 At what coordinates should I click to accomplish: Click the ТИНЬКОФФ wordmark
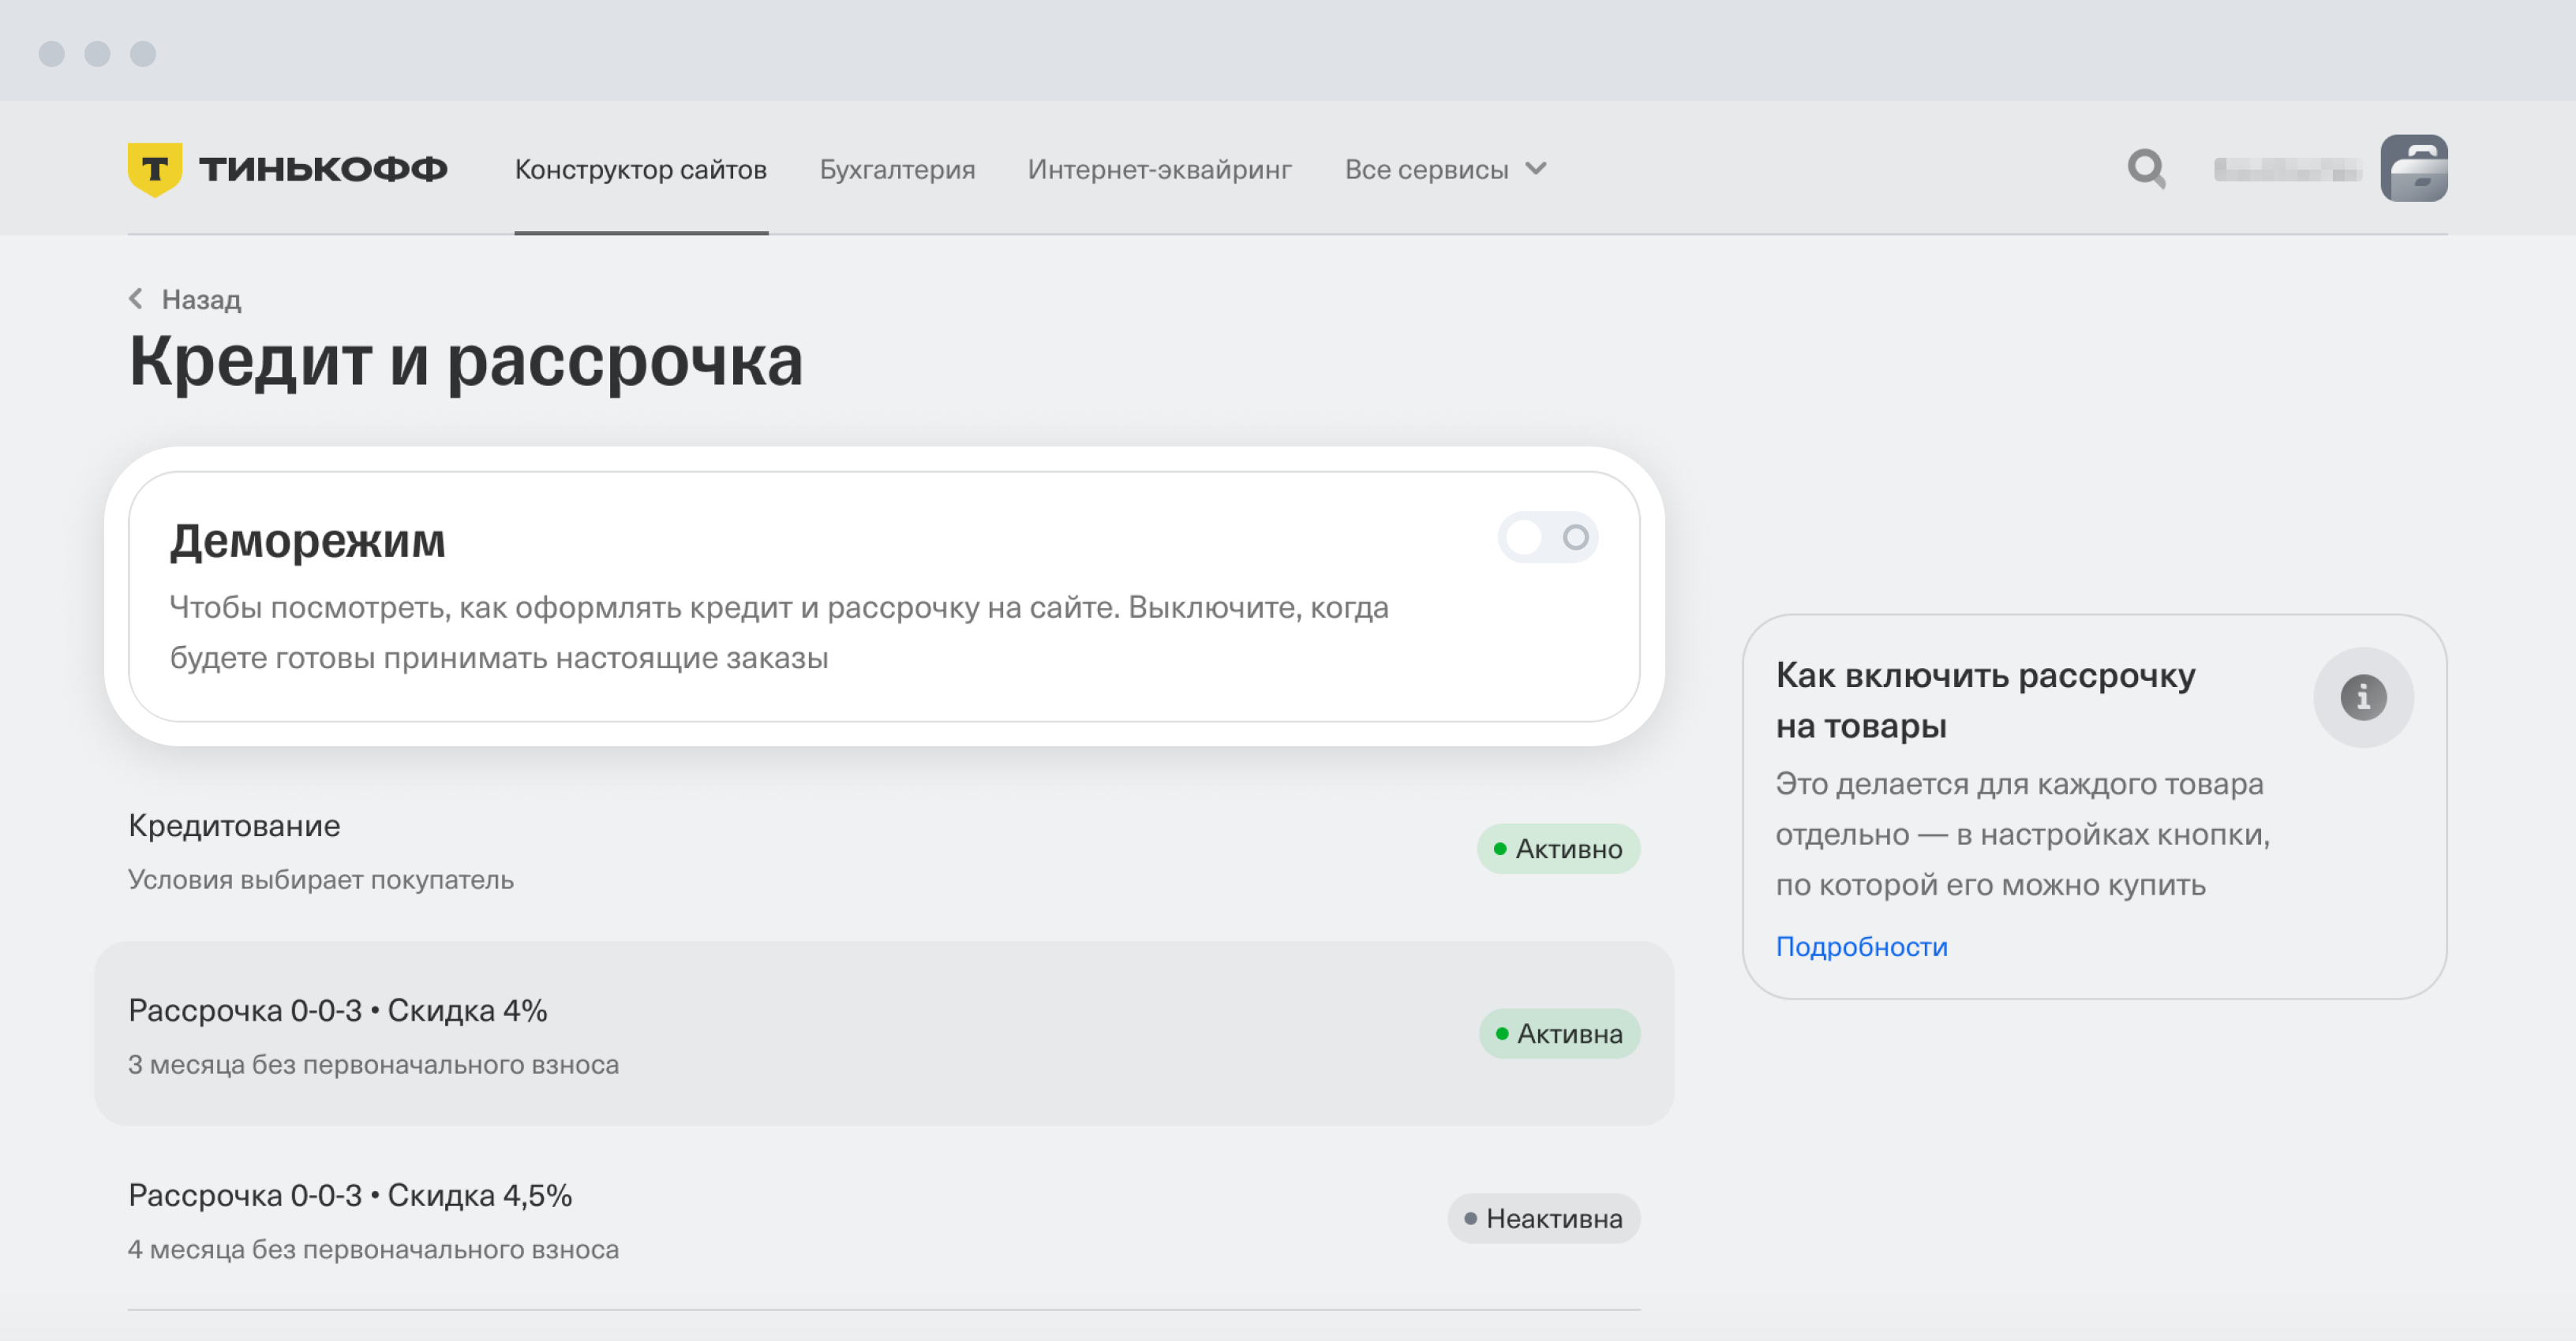pyautogui.click(x=323, y=169)
